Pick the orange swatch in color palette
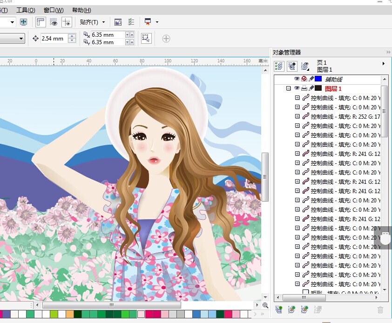 tap(70, 314)
